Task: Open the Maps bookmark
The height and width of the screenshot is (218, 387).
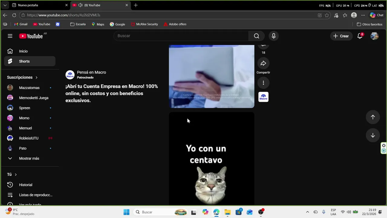Action: click(x=98, y=24)
